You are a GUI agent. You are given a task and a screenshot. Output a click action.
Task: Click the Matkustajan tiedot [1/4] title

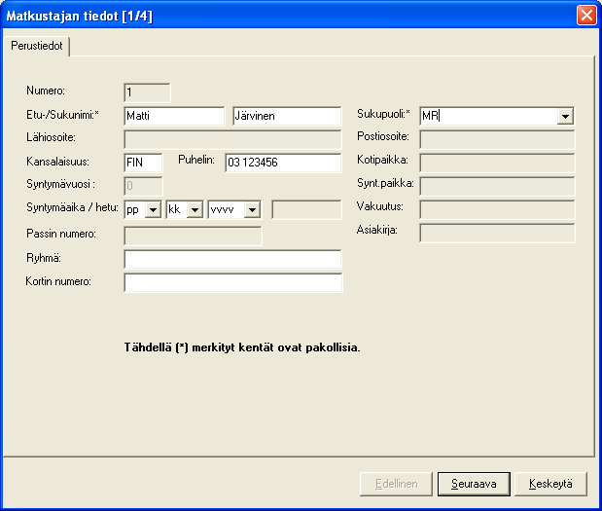pyautogui.click(x=79, y=17)
